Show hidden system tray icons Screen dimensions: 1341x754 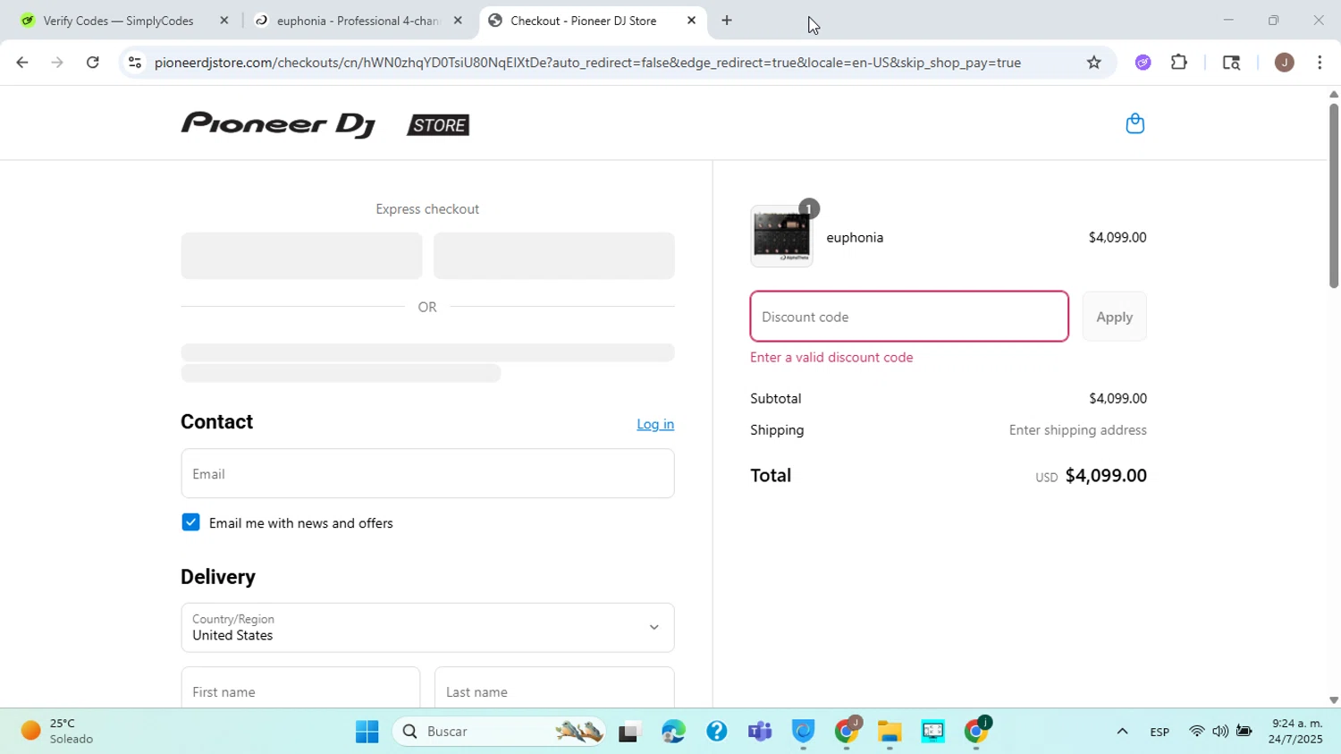click(x=1122, y=732)
